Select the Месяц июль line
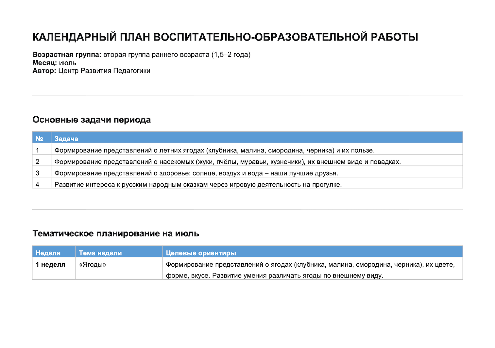The height and width of the screenshot is (348, 495). point(54,63)
